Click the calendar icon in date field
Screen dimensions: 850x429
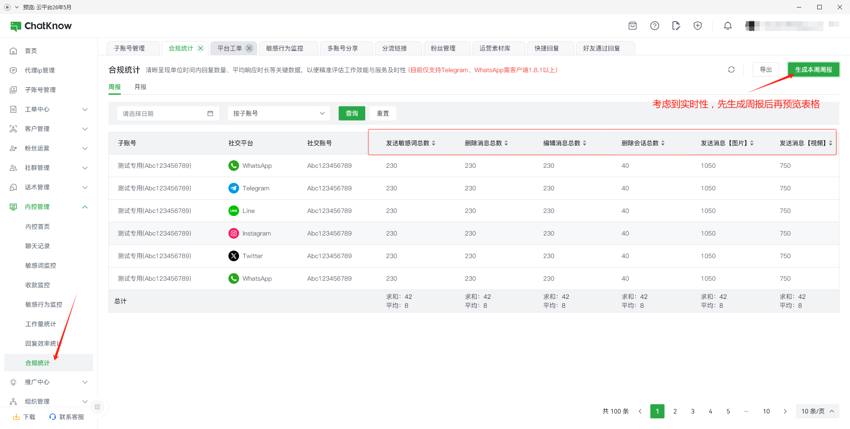click(x=210, y=113)
